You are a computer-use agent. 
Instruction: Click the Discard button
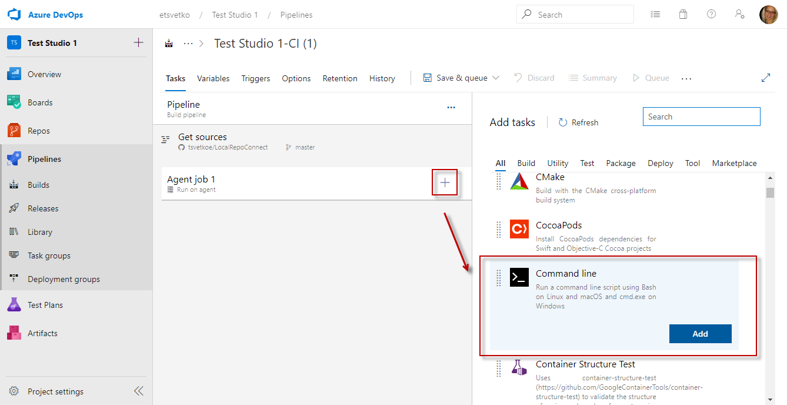(534, 78)
